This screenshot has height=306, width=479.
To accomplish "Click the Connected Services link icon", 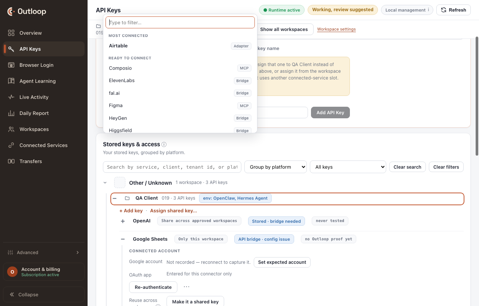I will 11,145.
